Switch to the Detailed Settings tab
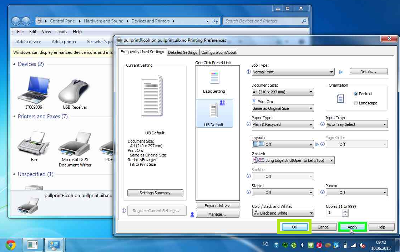 click(183, 52)
